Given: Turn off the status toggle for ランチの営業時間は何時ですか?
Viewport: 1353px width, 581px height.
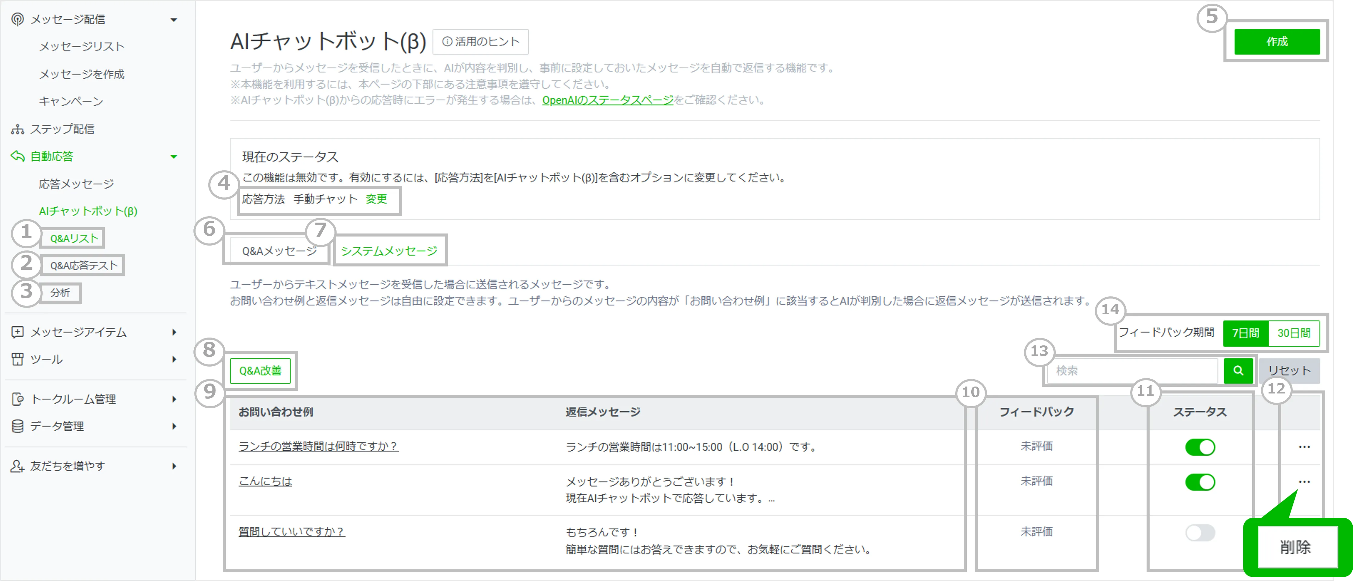Looking at the screenshot, I should (x=1200, y=447).
